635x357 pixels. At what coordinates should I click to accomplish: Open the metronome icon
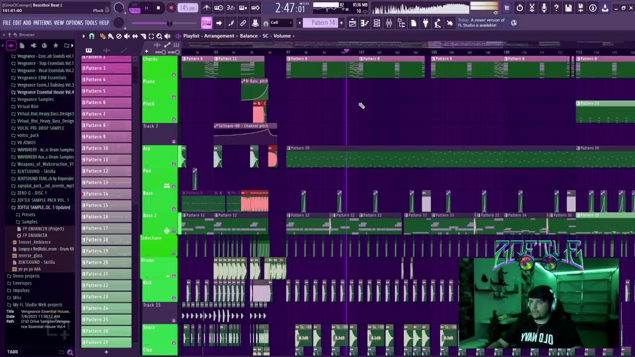tap(206, 8)
